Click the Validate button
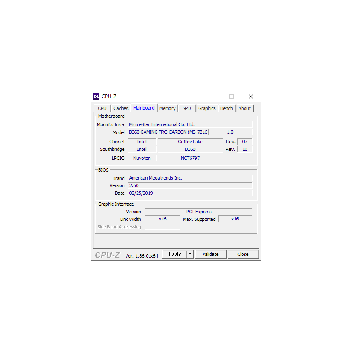The height and width of the screenshot is (352, 352). point(211,254)
